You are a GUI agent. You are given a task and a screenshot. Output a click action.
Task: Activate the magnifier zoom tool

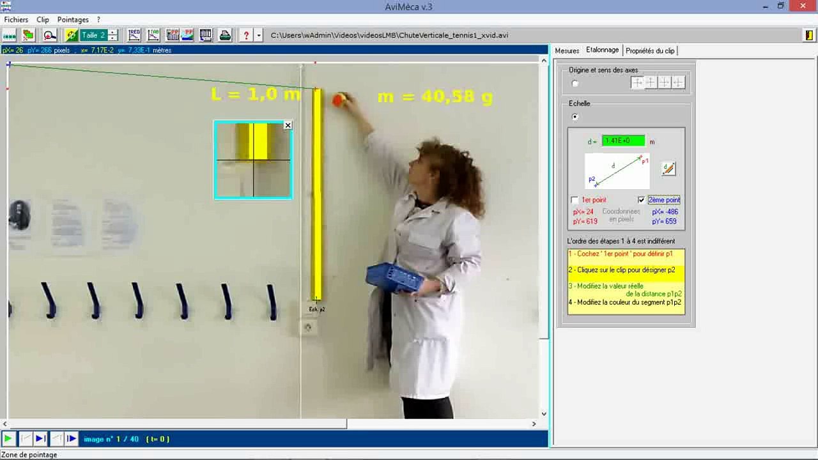[x=50, y=36]
